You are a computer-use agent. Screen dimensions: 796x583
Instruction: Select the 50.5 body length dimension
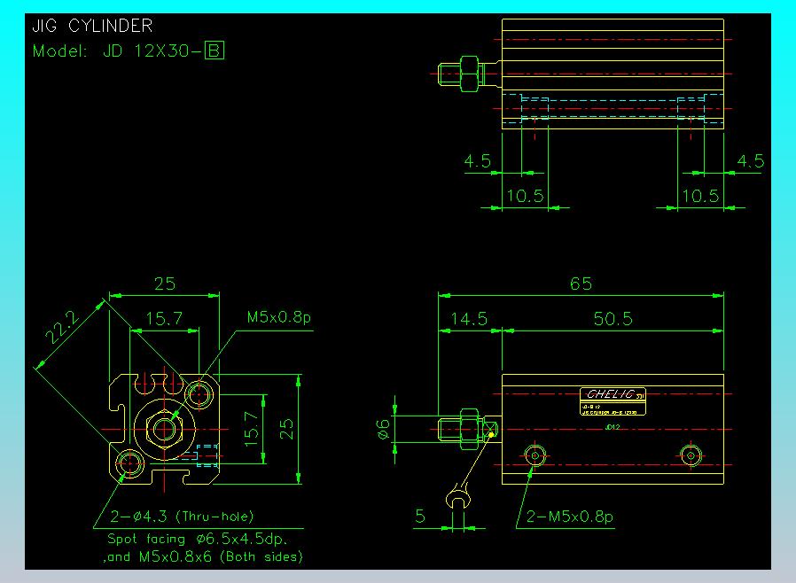[613, 319]
